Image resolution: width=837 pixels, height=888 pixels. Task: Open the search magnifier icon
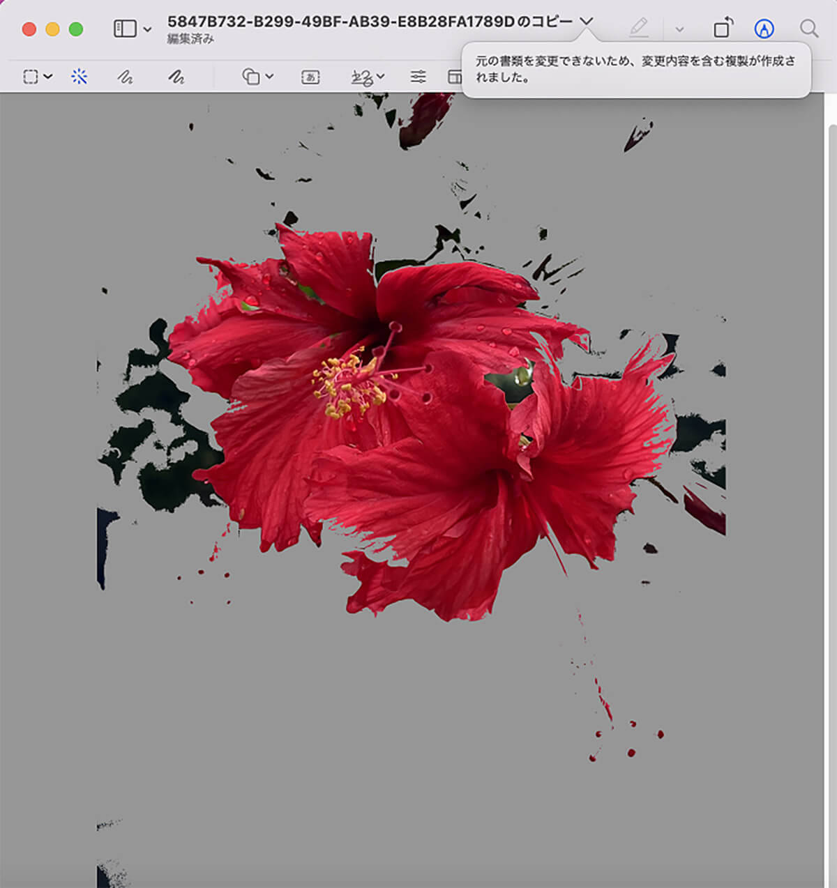(808, 28)
